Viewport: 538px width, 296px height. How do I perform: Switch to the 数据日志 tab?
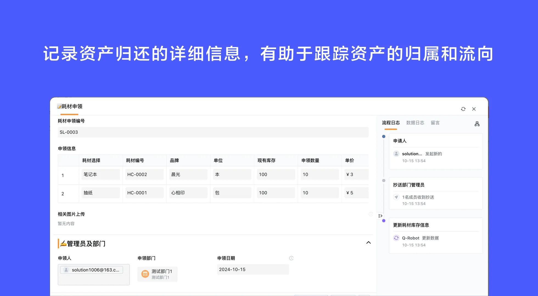(x=415, y=123)
